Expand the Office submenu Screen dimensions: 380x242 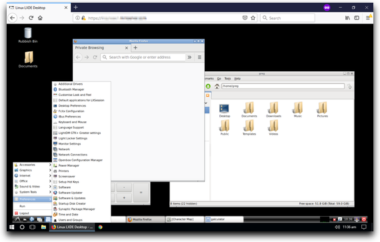(x=33, y=181)
